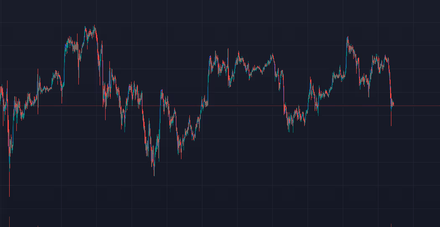Click the tall teal breakout candle on left rally

(x=65, y=63)
